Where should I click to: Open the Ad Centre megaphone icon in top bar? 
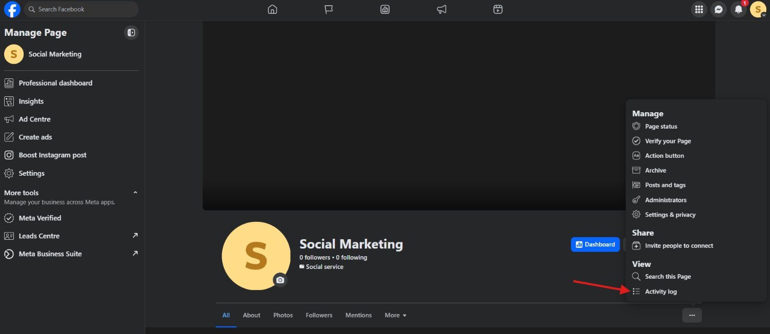tap(441, 9)
